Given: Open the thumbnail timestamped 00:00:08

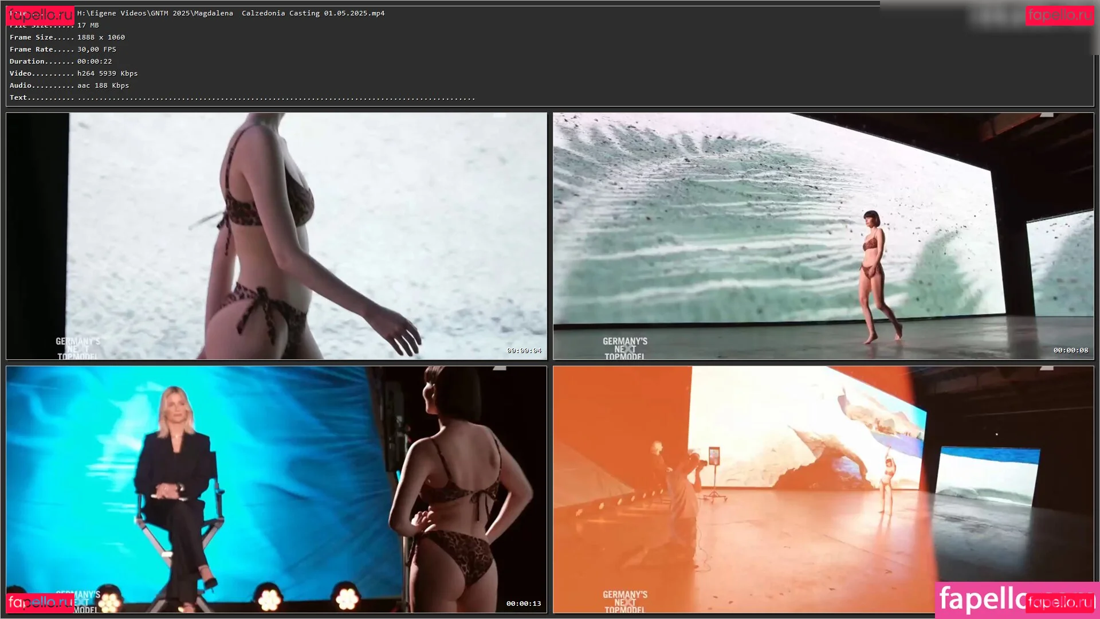Looking at the screenshot, I should [x=823, y=236].
